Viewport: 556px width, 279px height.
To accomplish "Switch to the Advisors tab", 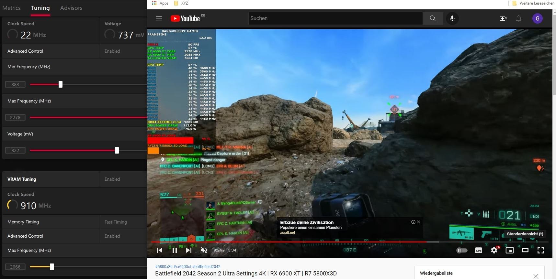I will point(71,8).
